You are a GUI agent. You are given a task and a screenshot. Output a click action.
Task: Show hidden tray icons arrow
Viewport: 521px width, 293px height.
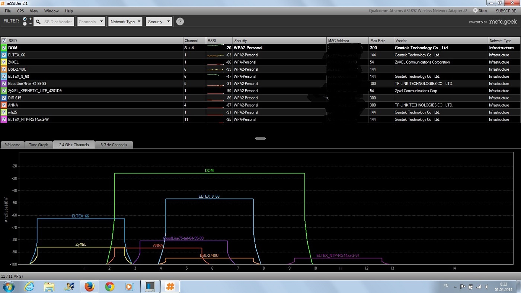pyautogui.click(x=455, y=287)
